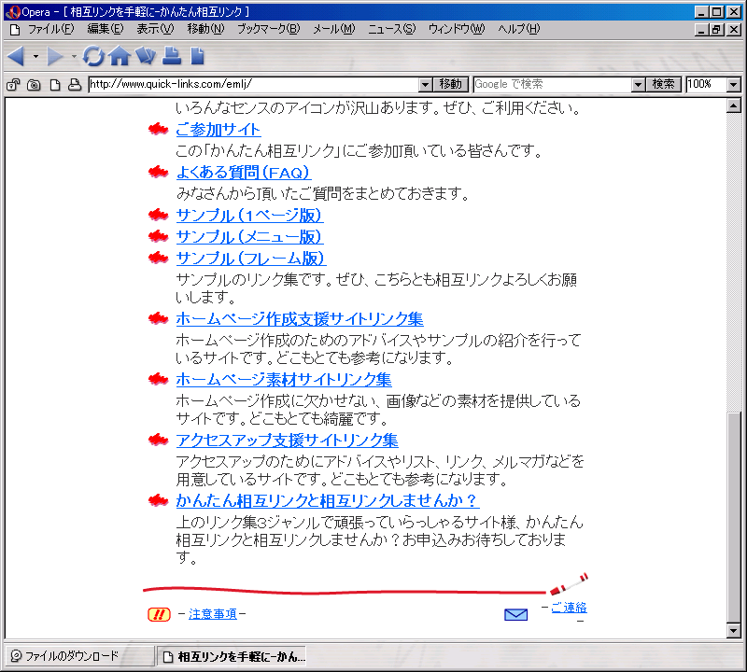This screenshot has height=672, width=747.
Task: Open the ご連絡 contact link
Action: click(569, 608)
